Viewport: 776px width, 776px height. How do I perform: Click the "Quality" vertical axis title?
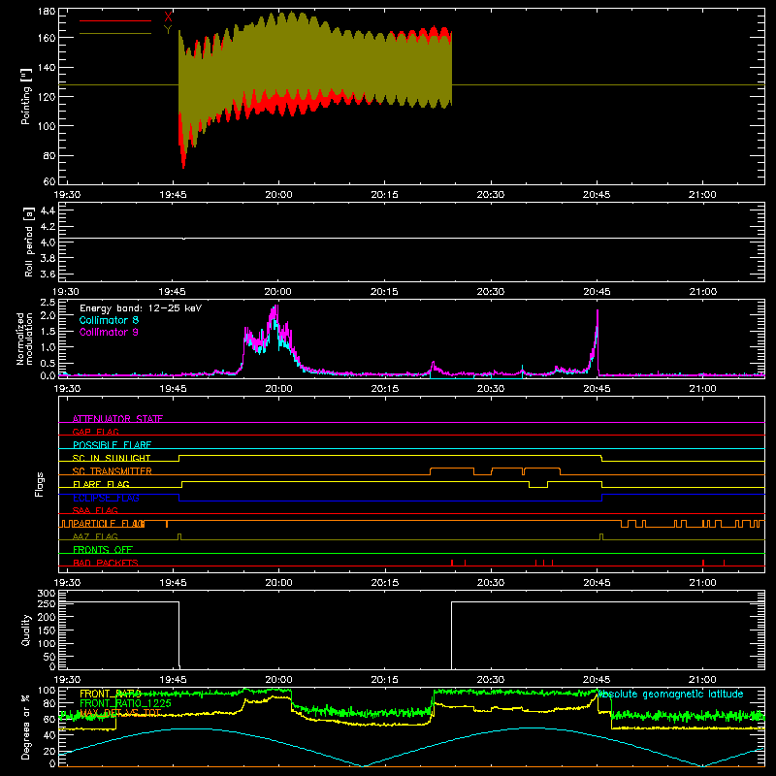[x=26, y=630]
